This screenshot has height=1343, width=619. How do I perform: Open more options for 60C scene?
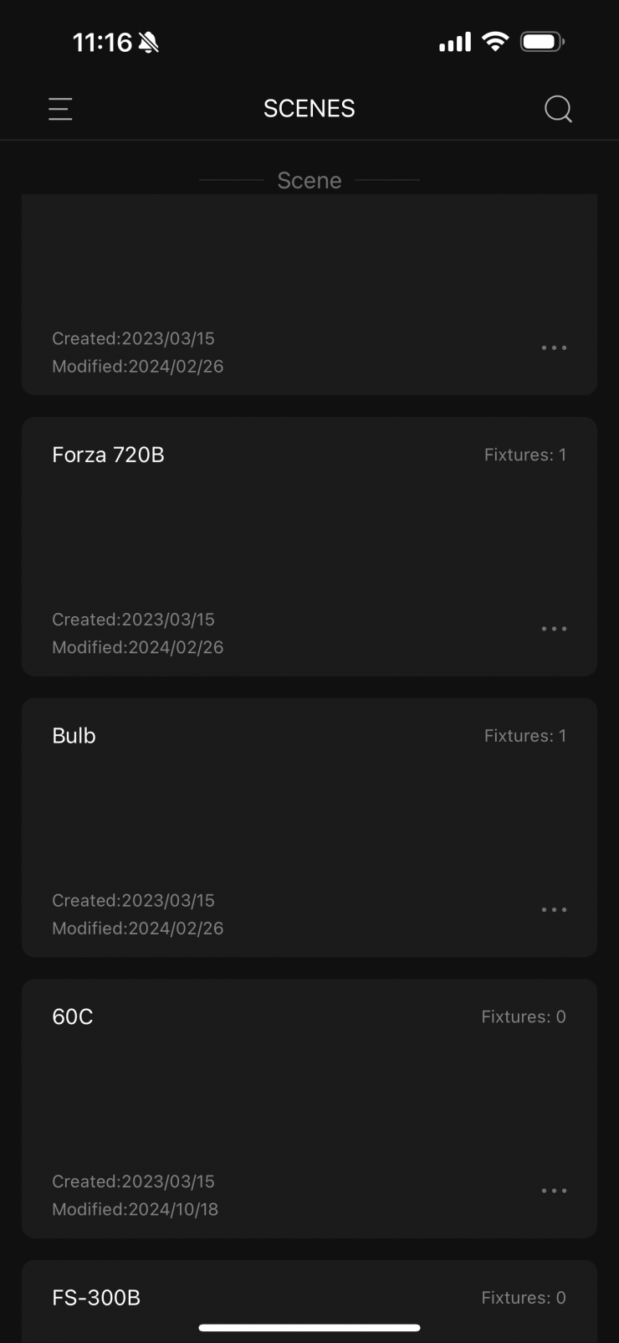(554, 1191)
